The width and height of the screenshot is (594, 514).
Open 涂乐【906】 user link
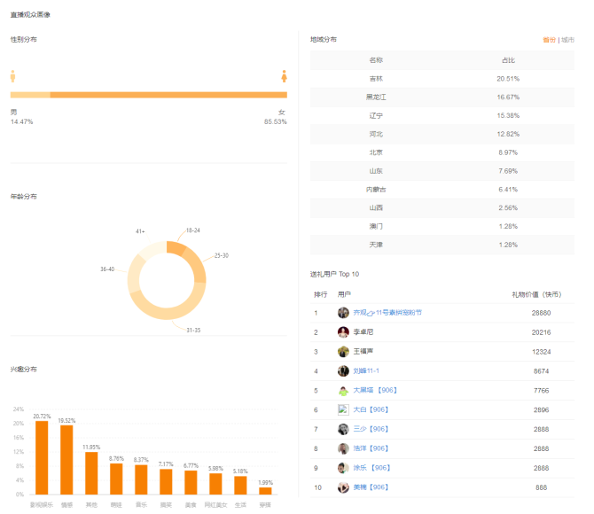click(371, 468)
